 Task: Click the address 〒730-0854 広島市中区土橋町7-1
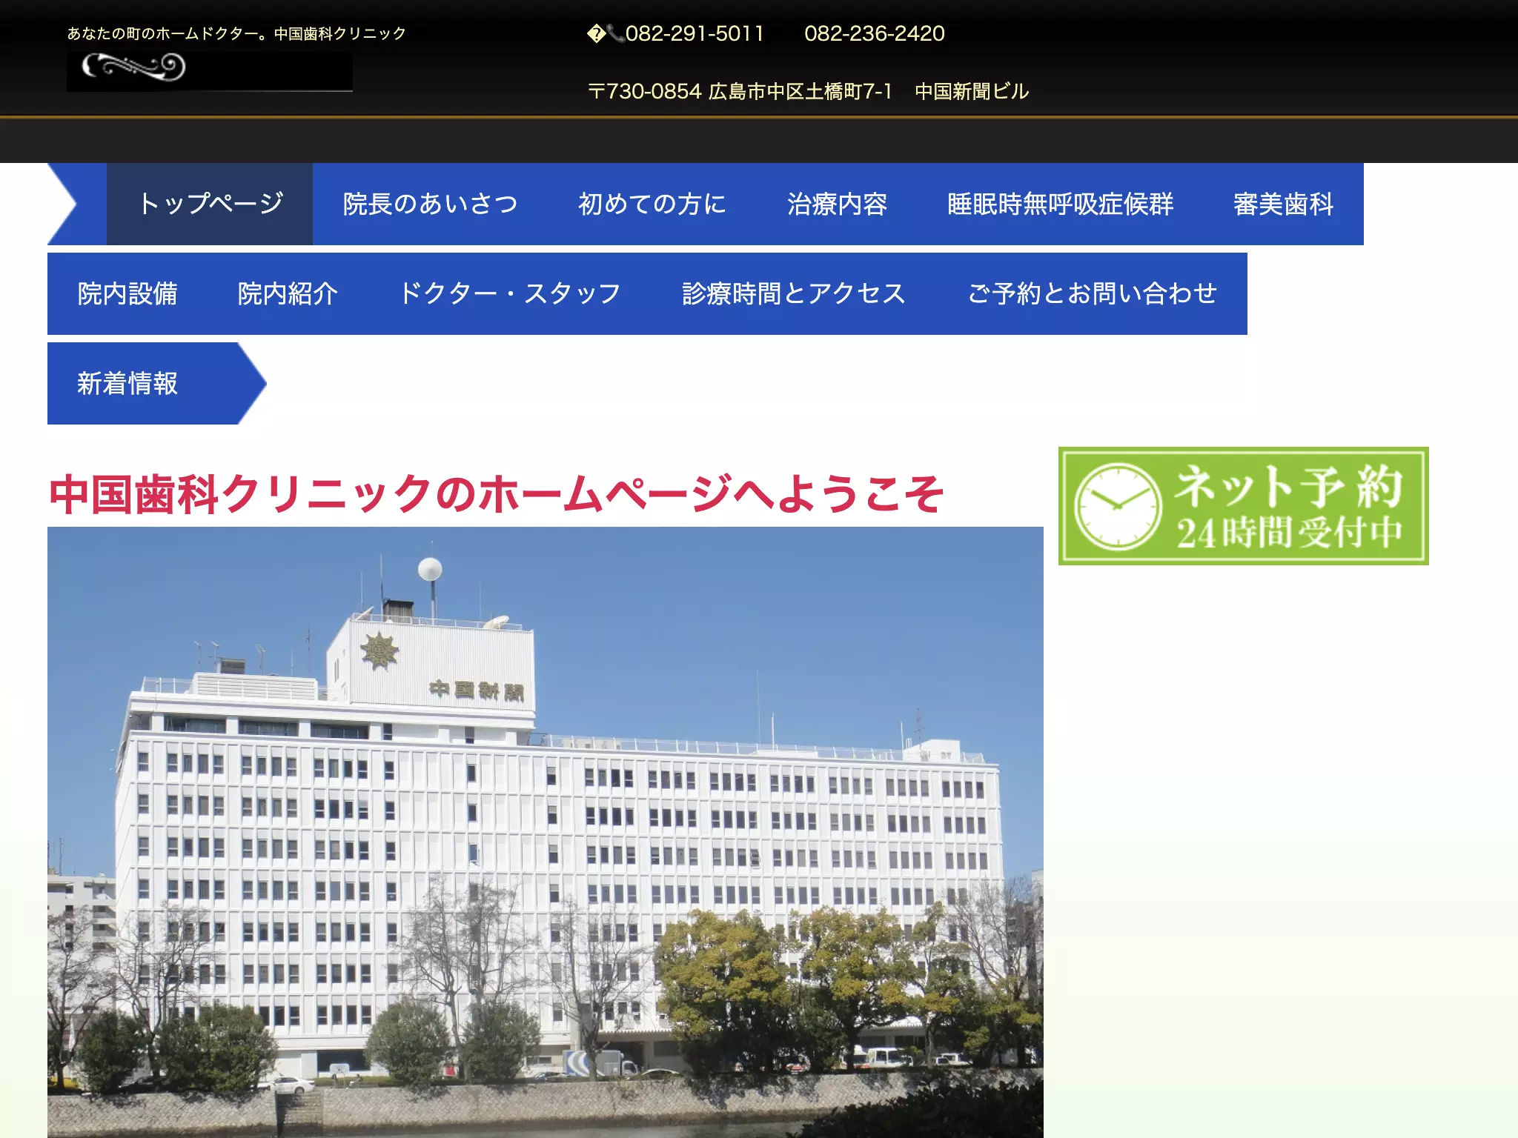coord(740,91)
